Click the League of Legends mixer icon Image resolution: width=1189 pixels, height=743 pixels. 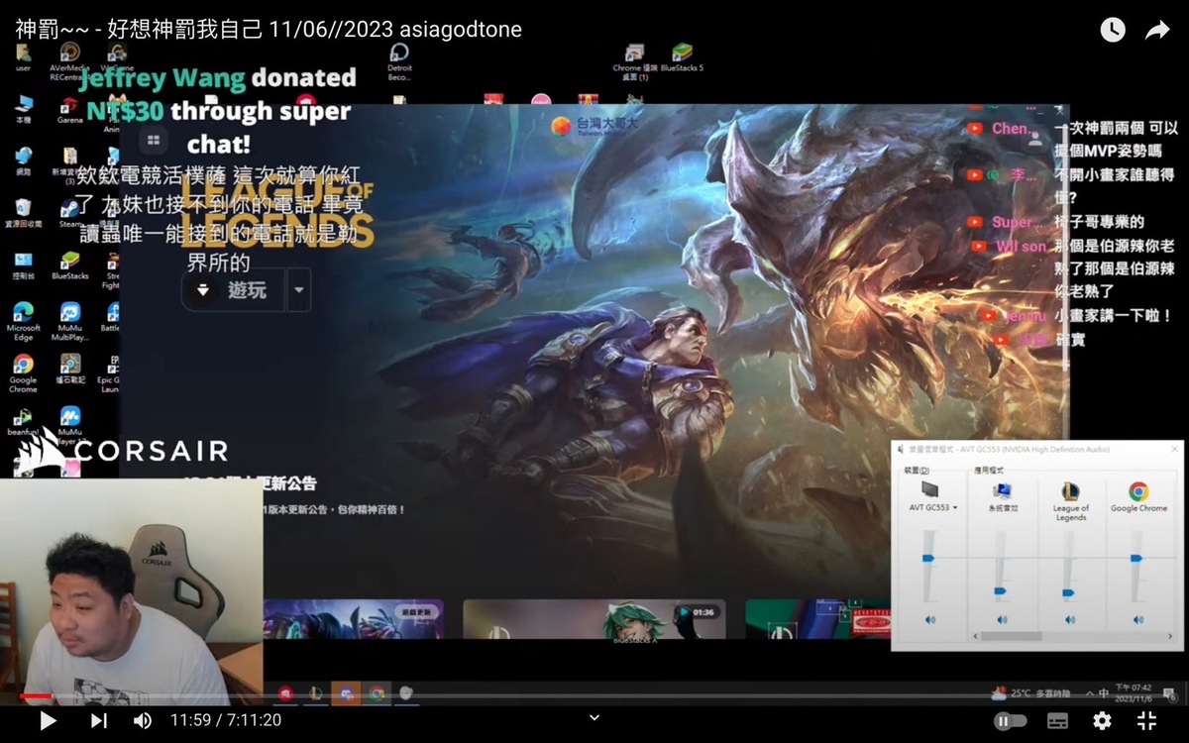pos(1070,490)
